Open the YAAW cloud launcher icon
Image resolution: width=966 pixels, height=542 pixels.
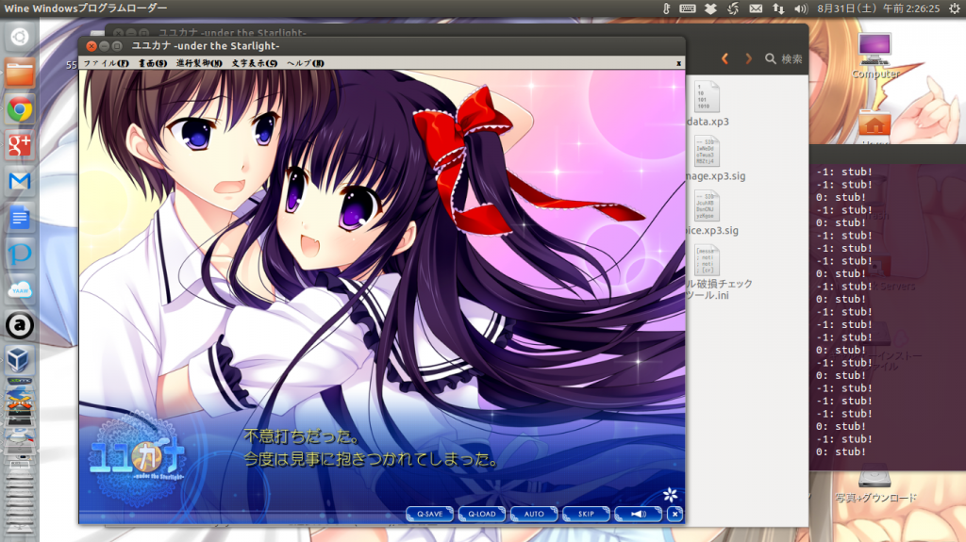click(20, 289)
